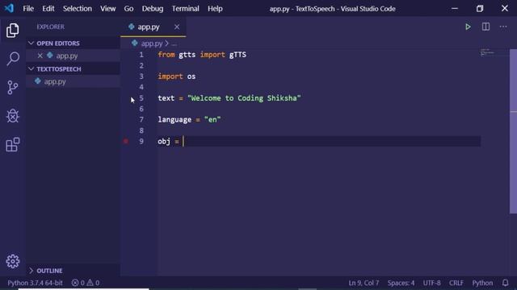Click import os on line 3
This screenshot has height=290, width=517.
177,77
